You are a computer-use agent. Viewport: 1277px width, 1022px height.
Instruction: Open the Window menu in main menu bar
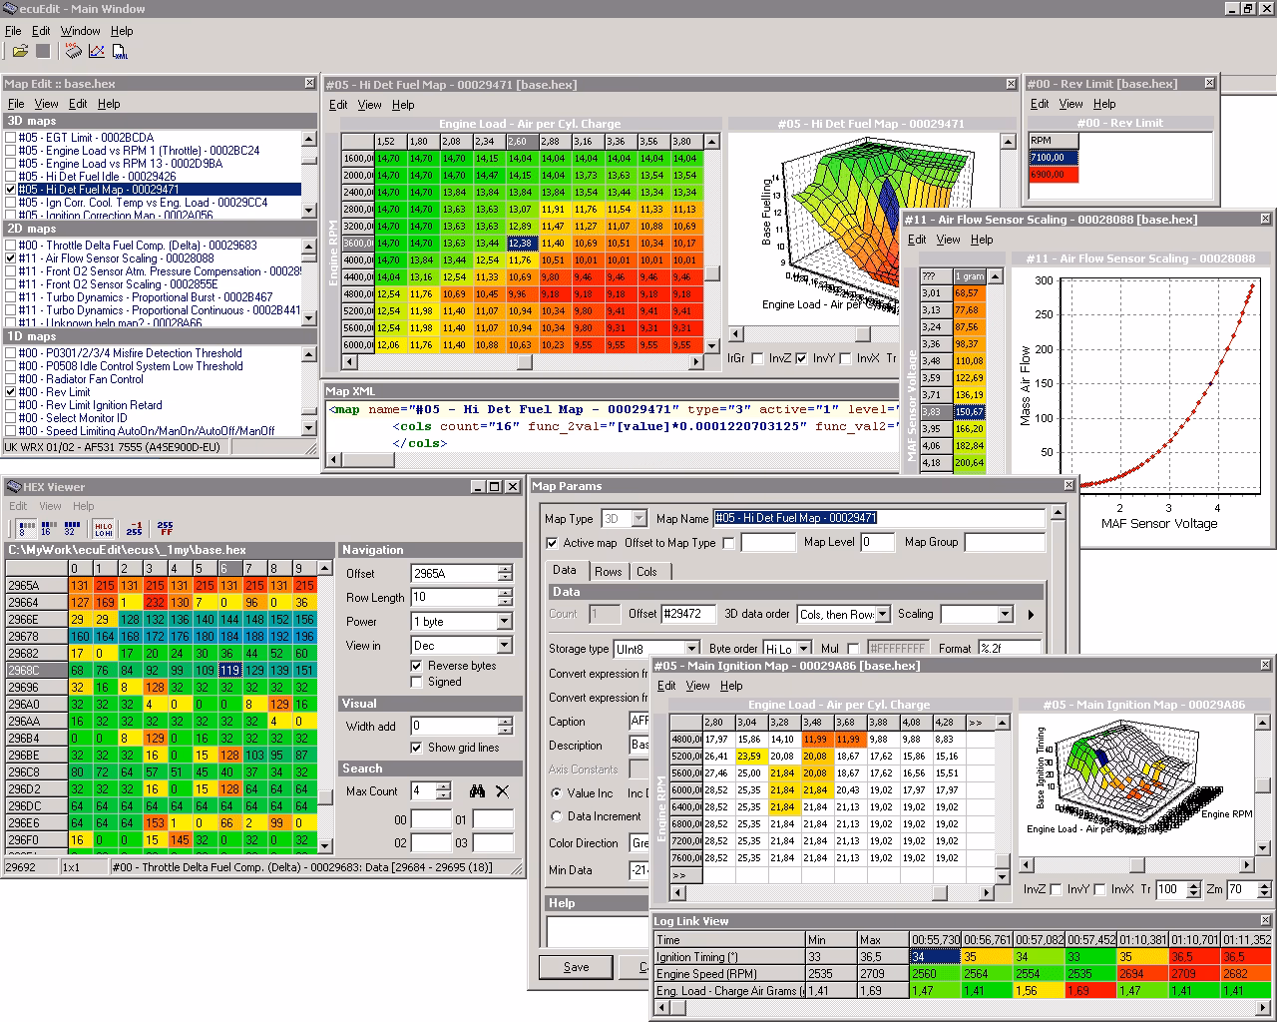(80, 31)
